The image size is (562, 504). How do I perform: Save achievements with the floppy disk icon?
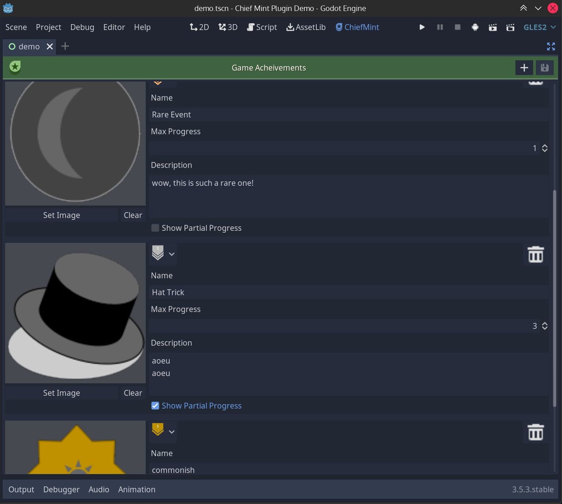coord(544,68)
